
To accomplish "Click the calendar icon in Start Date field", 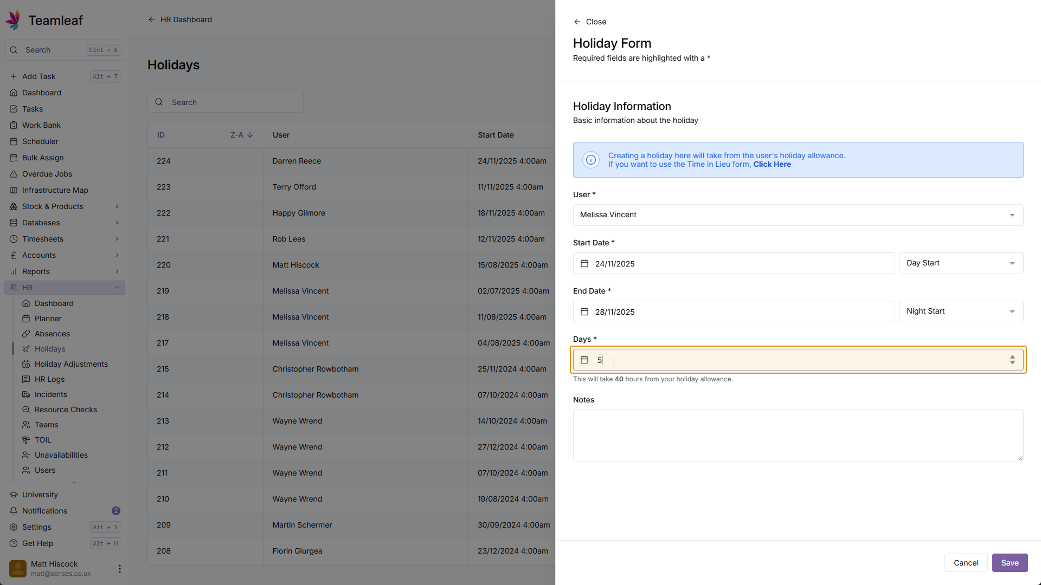I will pos(584,263).
